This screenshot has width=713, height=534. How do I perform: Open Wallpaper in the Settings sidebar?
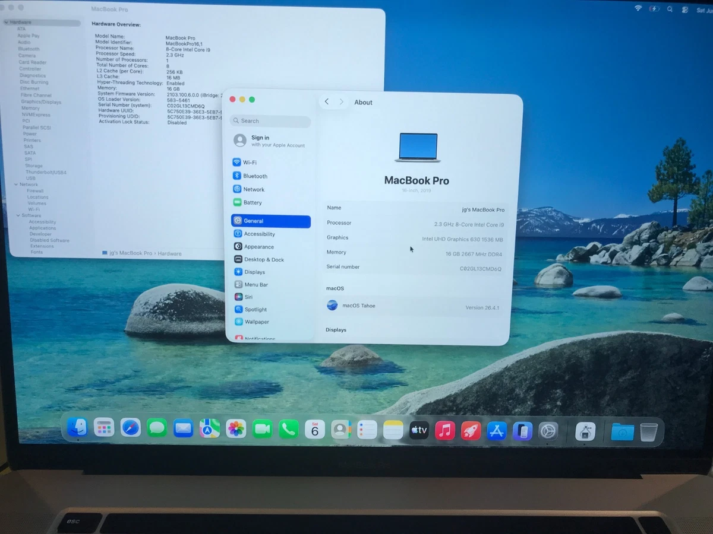tap(271, 322)
